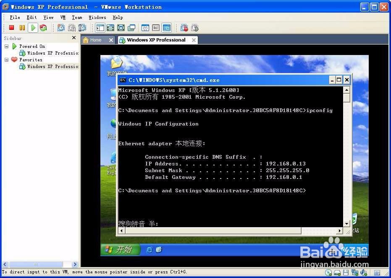Select the Powered On group label
The height and width of the screenshot is (278, 391).
(32, 46)
